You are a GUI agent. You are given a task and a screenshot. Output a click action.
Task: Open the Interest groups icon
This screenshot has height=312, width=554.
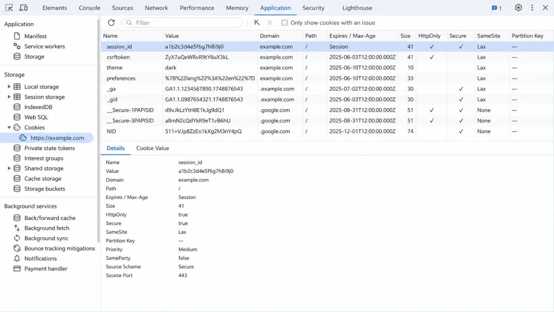[17, 158]
